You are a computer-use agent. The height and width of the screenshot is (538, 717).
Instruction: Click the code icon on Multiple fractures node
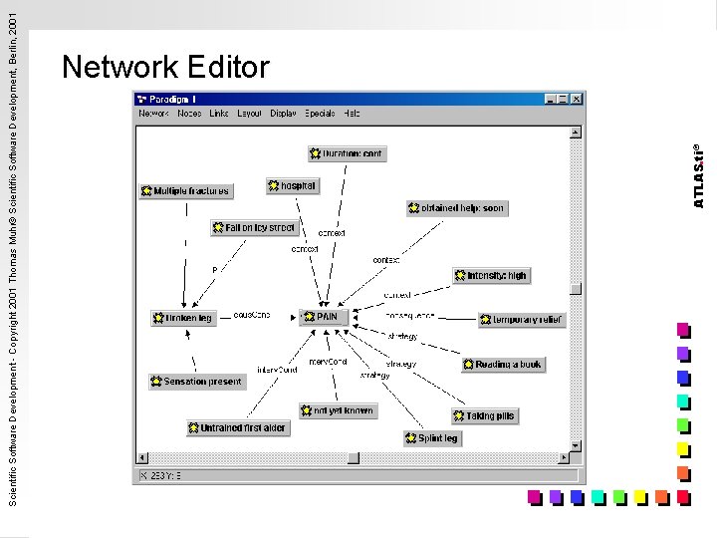[146, 190]
